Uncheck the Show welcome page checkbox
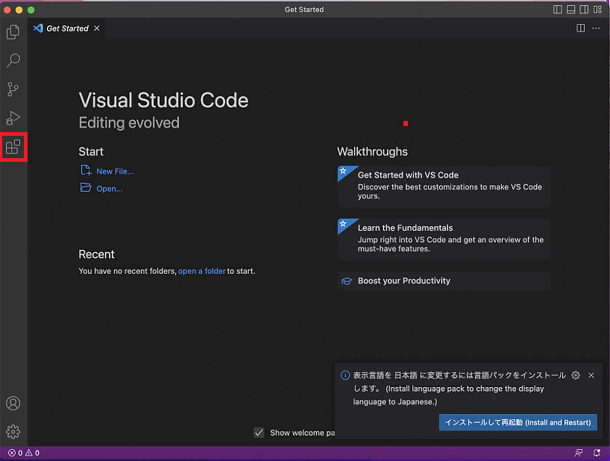The image size is (610, 461). click(259, 433)
